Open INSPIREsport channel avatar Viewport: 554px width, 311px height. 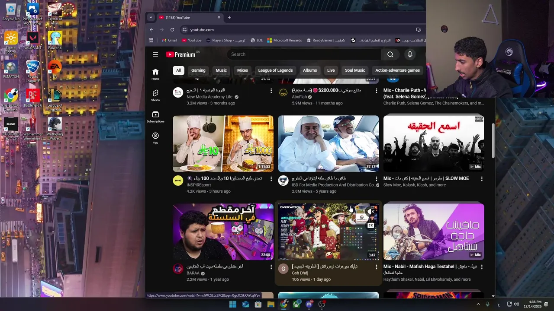178,181
